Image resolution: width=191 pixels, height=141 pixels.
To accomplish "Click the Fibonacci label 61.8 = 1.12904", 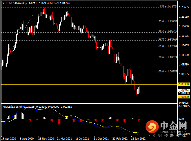I will (x=168, y=46).
